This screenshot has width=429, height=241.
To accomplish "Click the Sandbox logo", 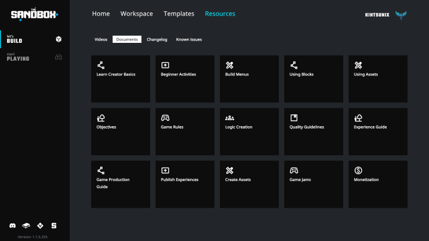I will click(35, 14).
